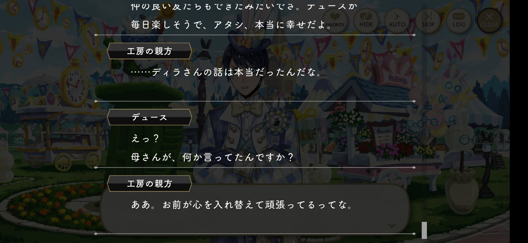This screenshot has height=243, width=528.
Task: Select the 工房の親方 plate above the ああ line
Action: (x=149, y=184)
